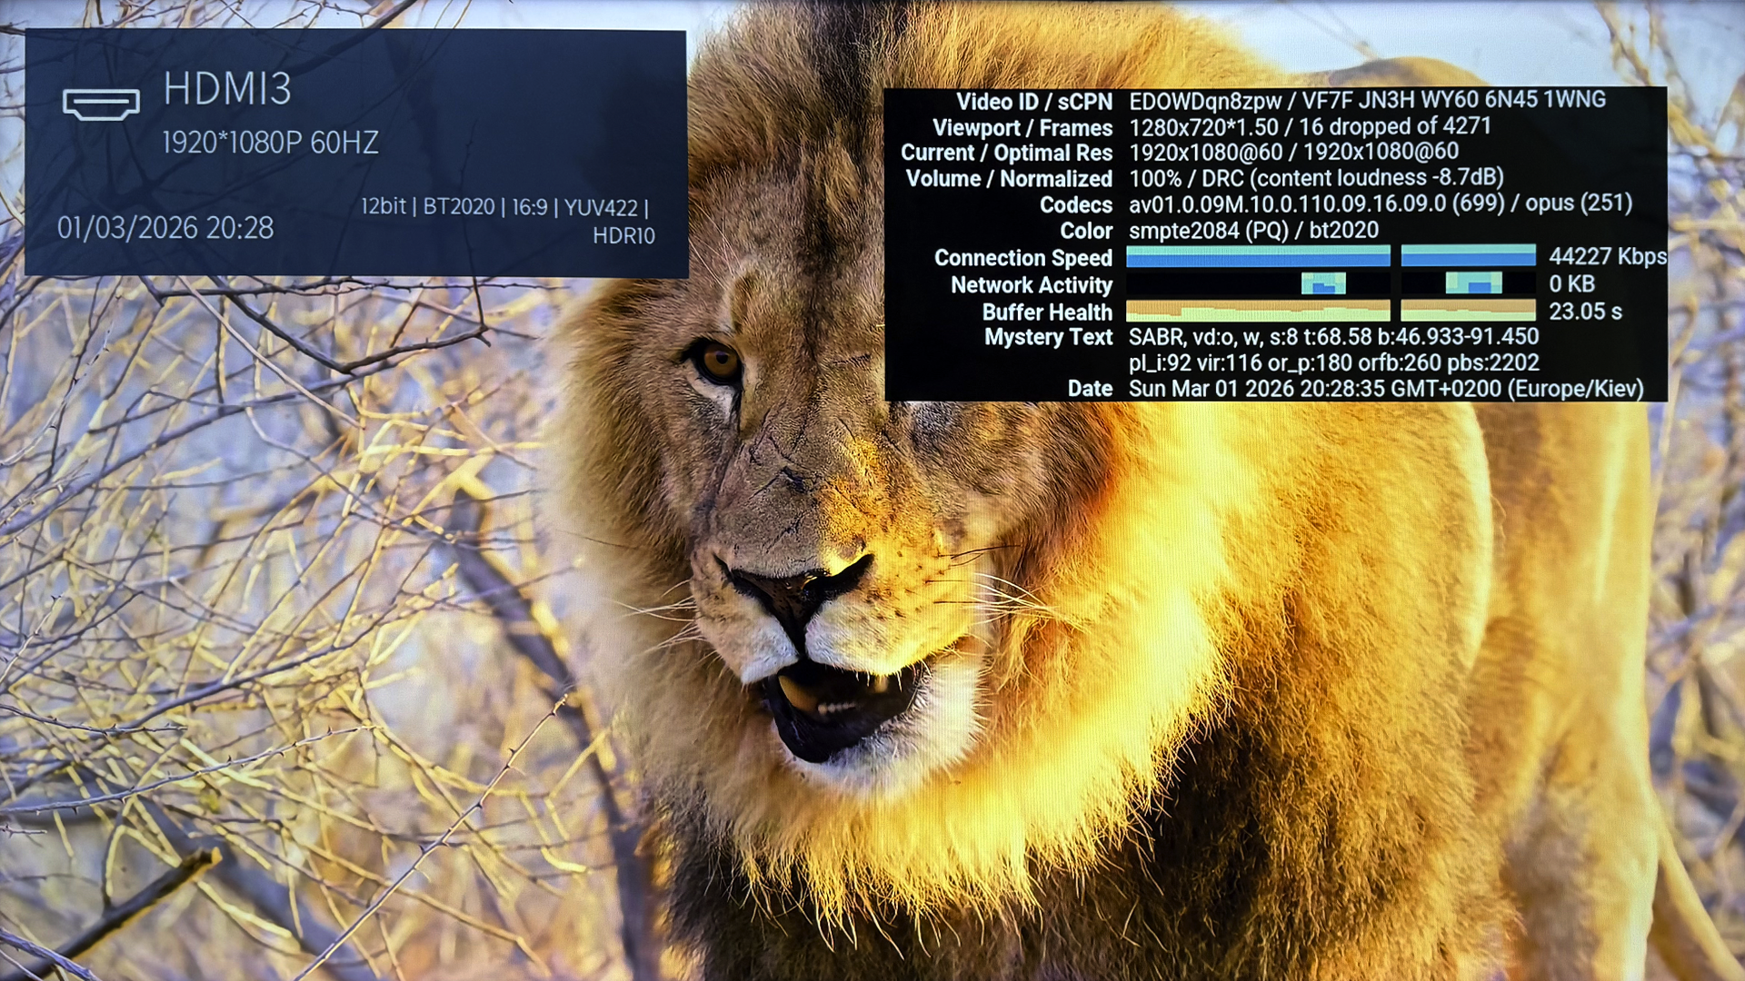
Task: Click the 12bit color depth label
Action: point(383,206)
